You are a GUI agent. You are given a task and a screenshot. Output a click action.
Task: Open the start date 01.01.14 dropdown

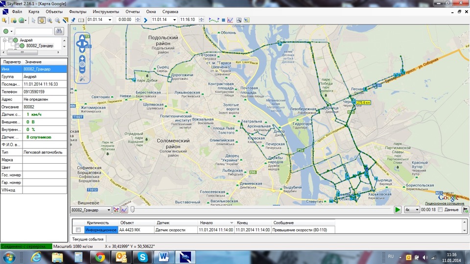point(110,20)
